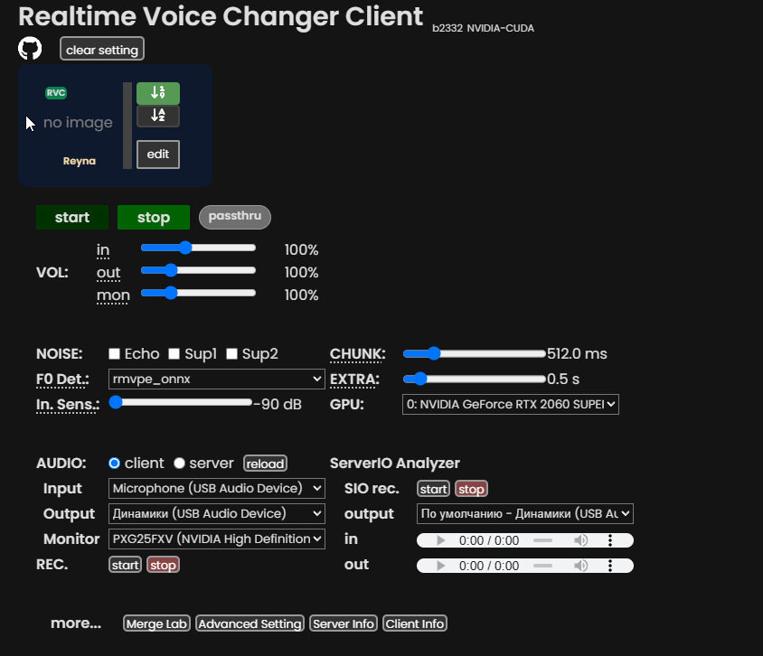Select server audio mode
The width and height of the screenshot is (763, 656).
point(179,463)
